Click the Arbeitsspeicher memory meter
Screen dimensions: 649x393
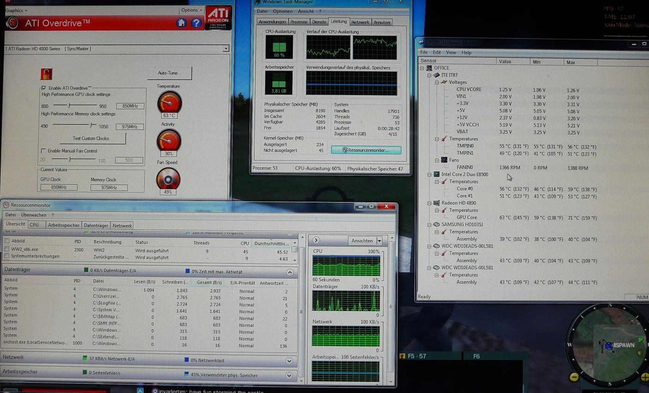coord(279,83)
